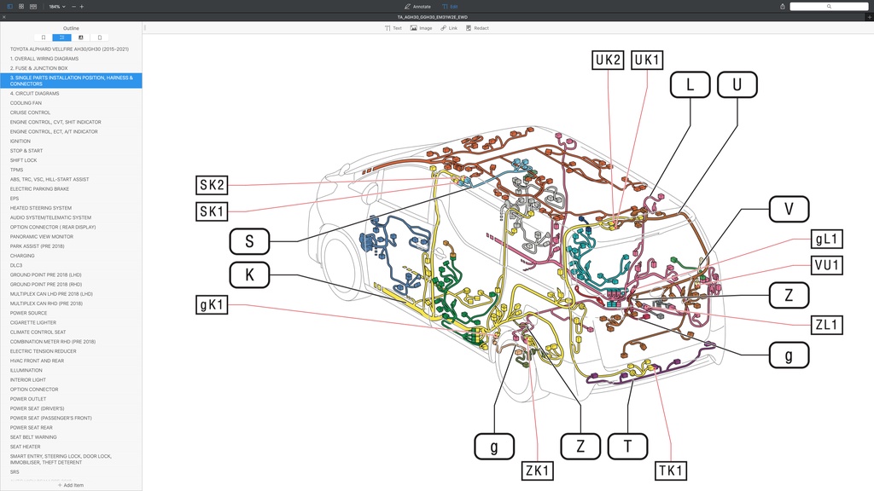Go to Charging outline entry
Screen dimensions: 874x491
pyautogui.click(x=22, y=256)
